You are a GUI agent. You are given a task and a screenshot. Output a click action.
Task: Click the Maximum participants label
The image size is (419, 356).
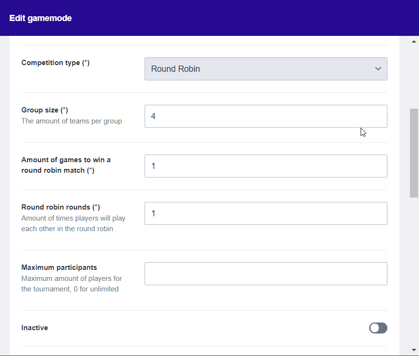coord(59,267)
